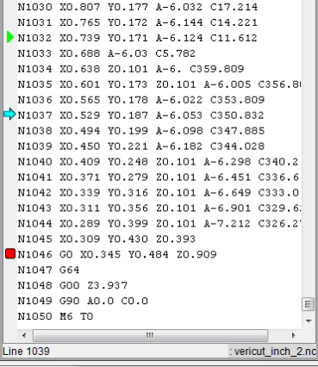
Task: Click the vericut_inch_2.nc file name in status bar
Action: click(275, 351)
